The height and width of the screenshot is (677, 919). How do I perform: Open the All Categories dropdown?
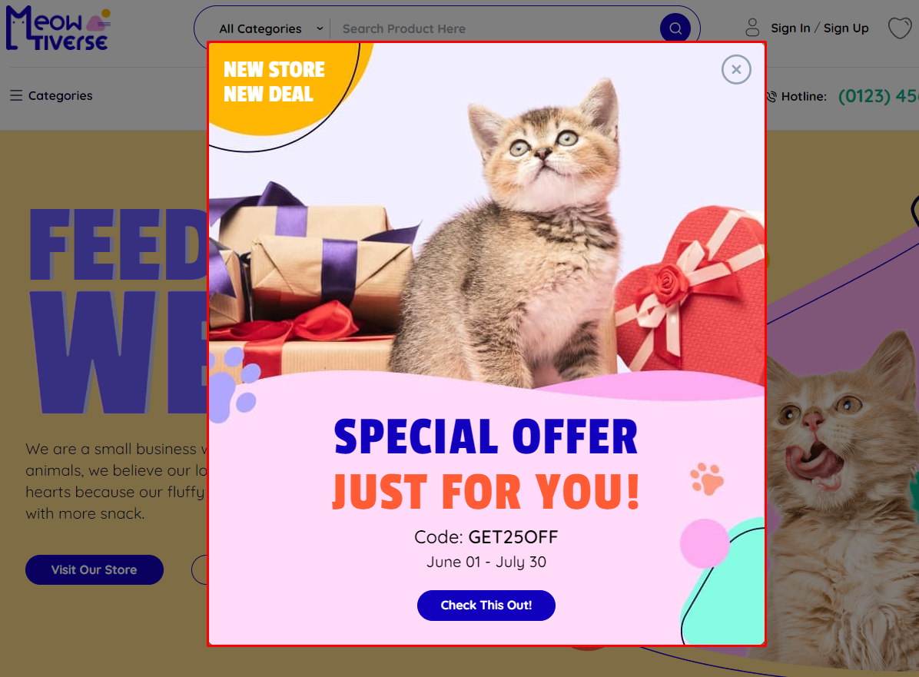270,28
